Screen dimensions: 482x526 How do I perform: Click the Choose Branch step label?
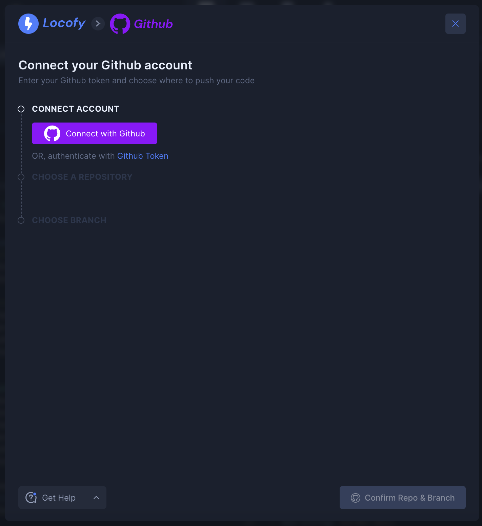(x=69, y=220)
